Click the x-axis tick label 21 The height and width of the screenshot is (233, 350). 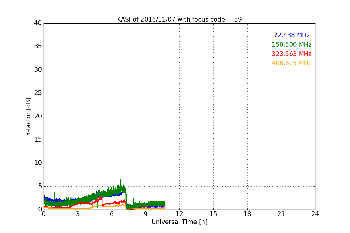tap(281, 214)
